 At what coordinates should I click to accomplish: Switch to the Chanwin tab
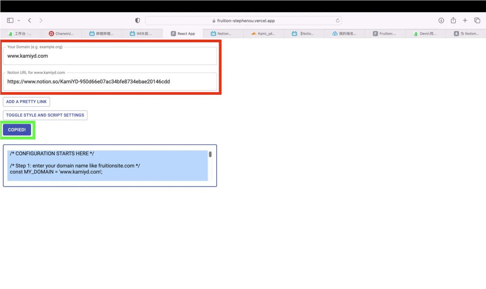pyautogui.click(x=61, y=34)
